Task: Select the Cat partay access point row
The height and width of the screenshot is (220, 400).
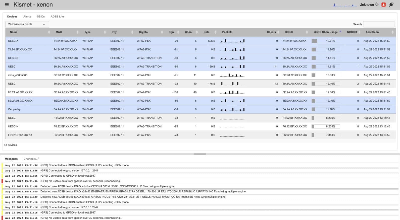Action: [14, 109]
